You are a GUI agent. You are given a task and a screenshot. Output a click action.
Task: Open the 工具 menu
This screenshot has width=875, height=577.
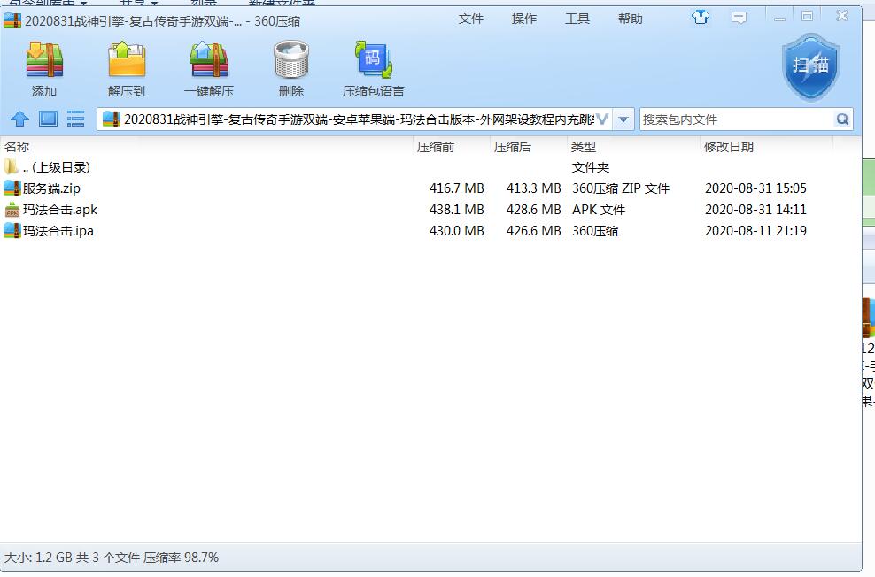tap(577, 19)
